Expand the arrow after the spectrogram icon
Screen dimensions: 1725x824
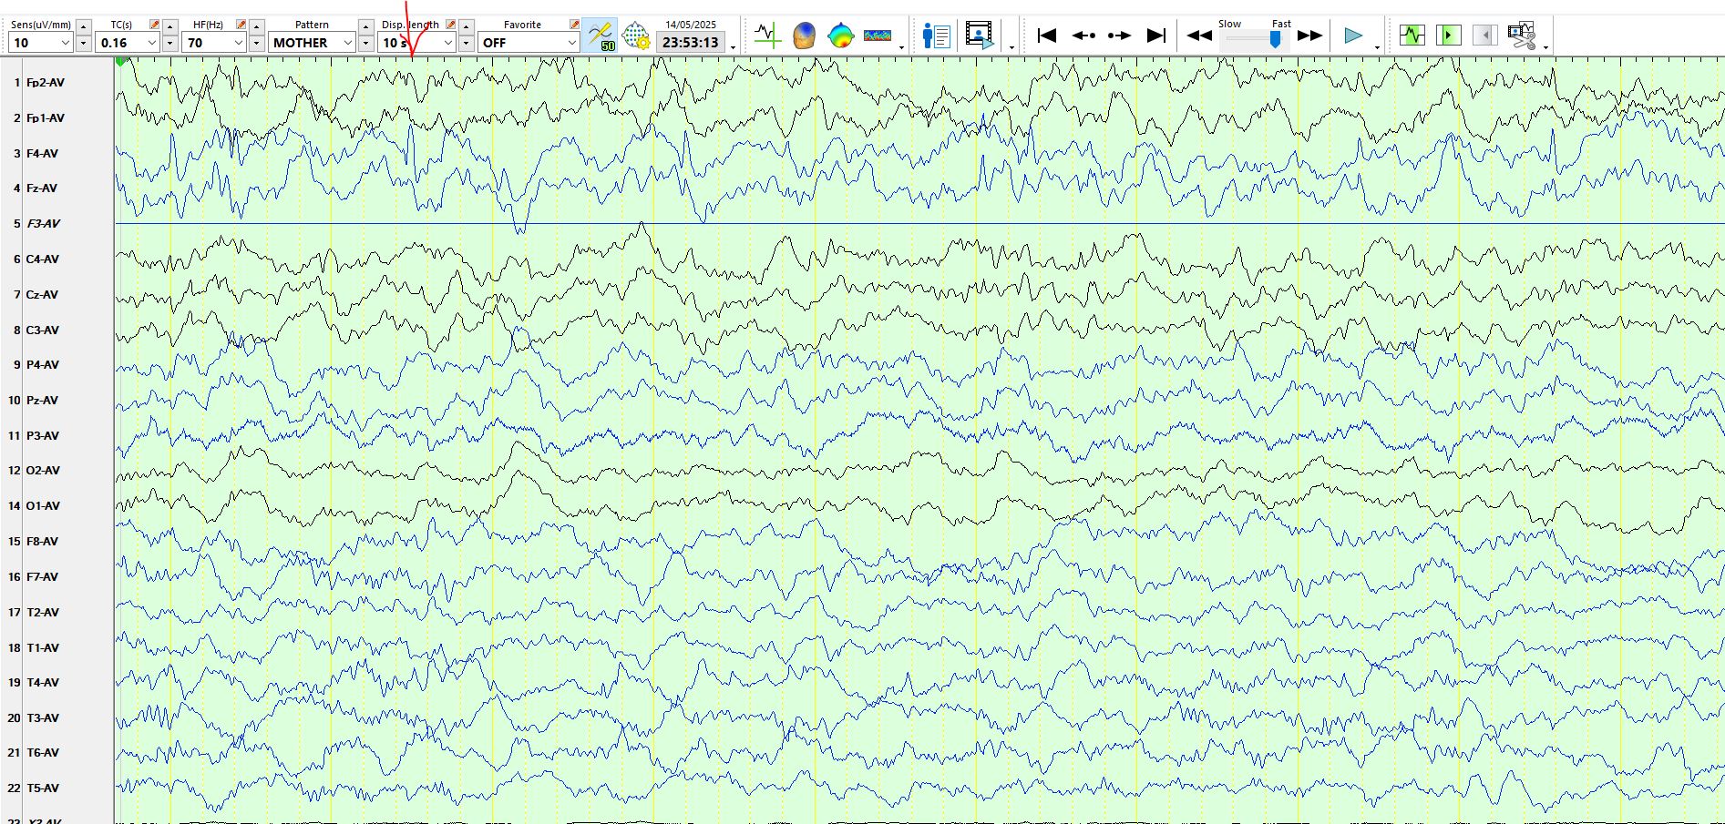901,46
